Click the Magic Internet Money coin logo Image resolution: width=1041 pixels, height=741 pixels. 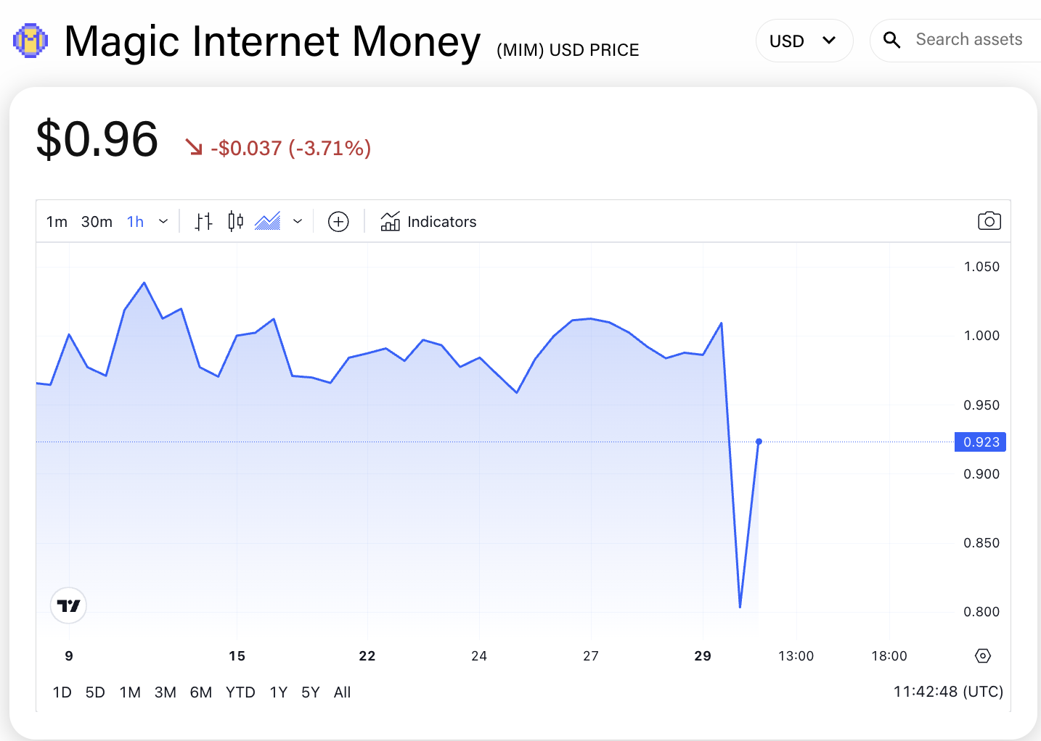coord(30,41)
